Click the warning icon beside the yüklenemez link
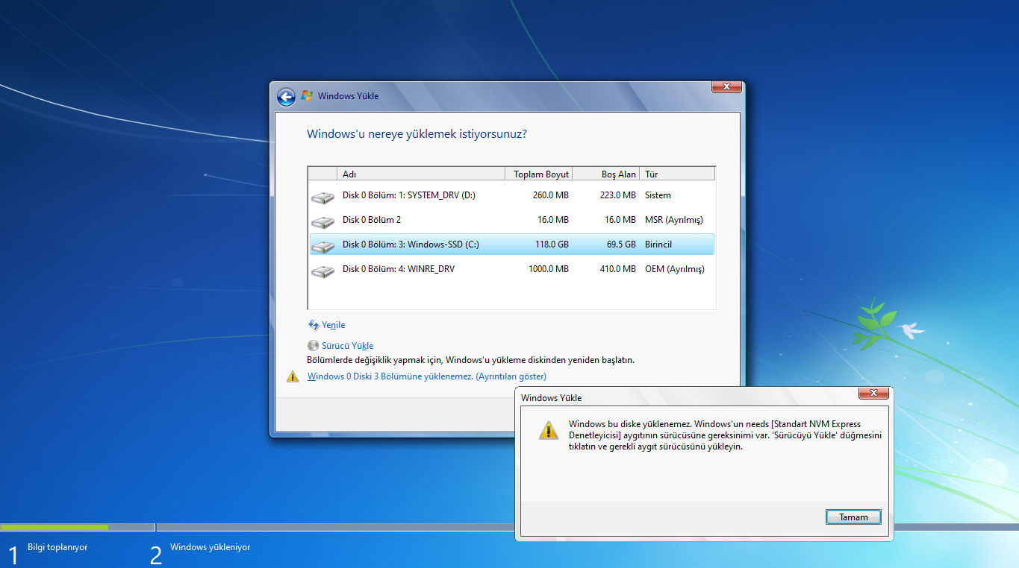 tap(293, 376)
